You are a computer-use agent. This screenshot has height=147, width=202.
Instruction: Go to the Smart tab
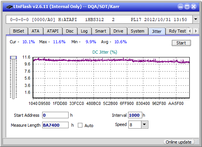tap(100, 31)
